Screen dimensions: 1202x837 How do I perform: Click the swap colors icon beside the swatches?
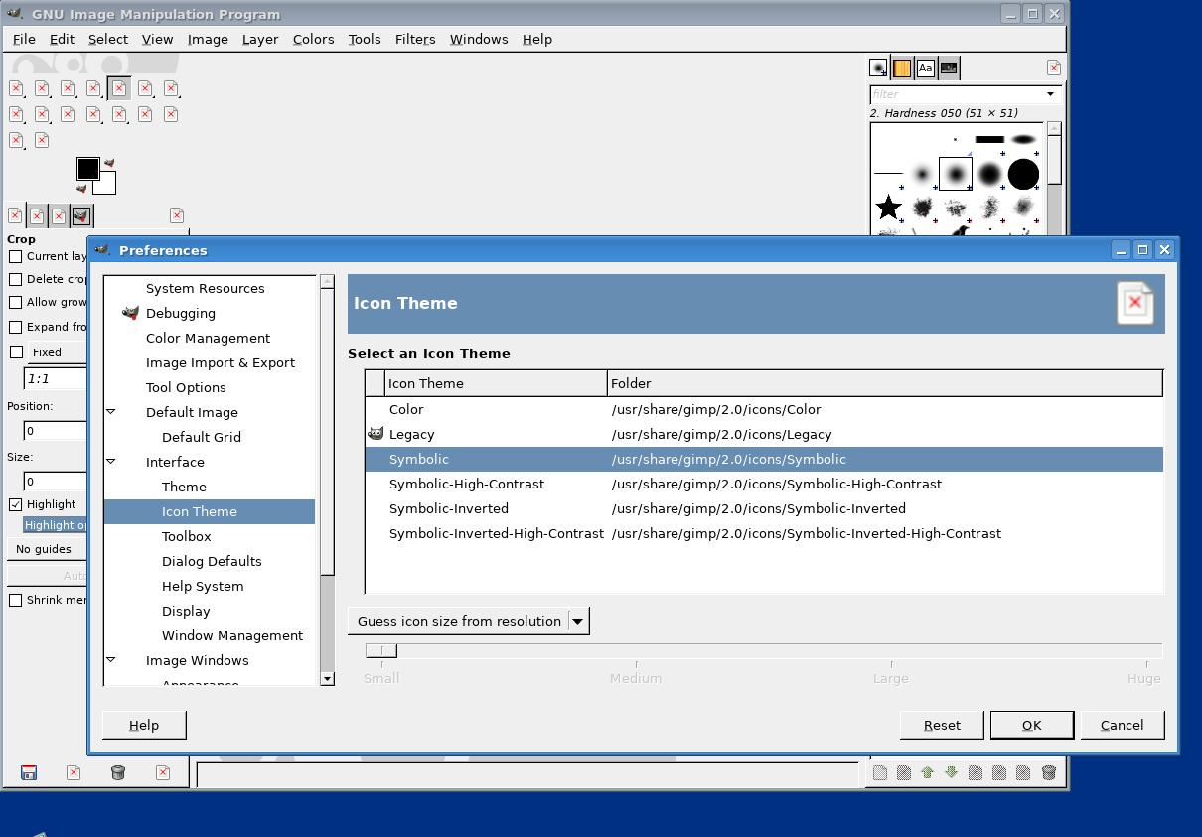109,163
